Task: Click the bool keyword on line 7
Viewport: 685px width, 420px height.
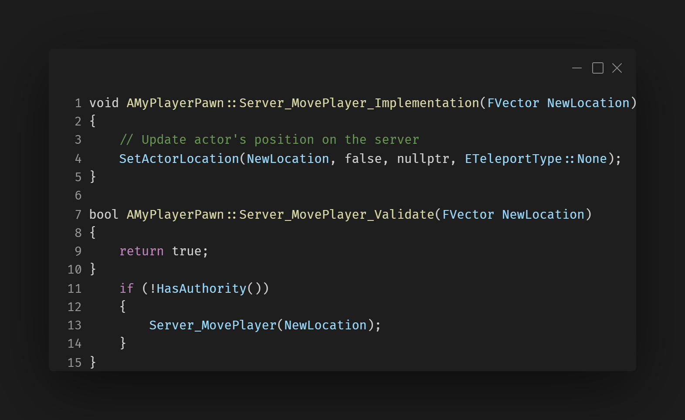Action: tap(104, 215)
